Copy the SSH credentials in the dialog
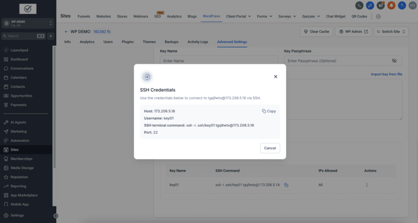Image resolution: width=418 pixels, height=223 pixels. click(269, 111)
